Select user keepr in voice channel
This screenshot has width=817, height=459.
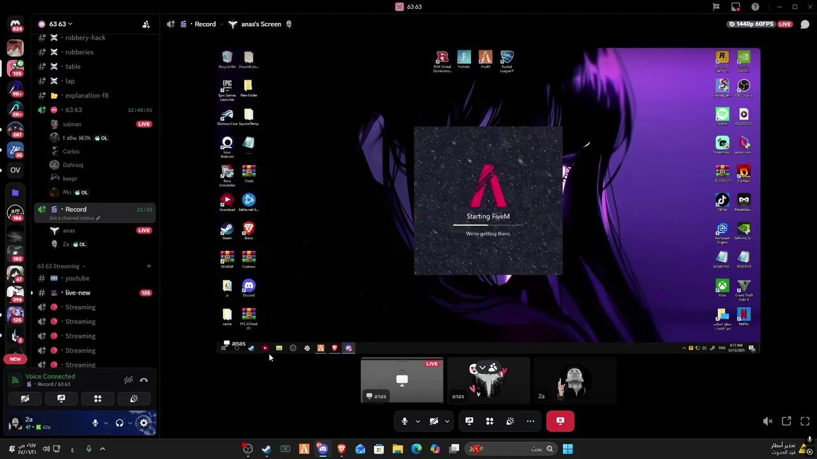[x=70, y=178]
